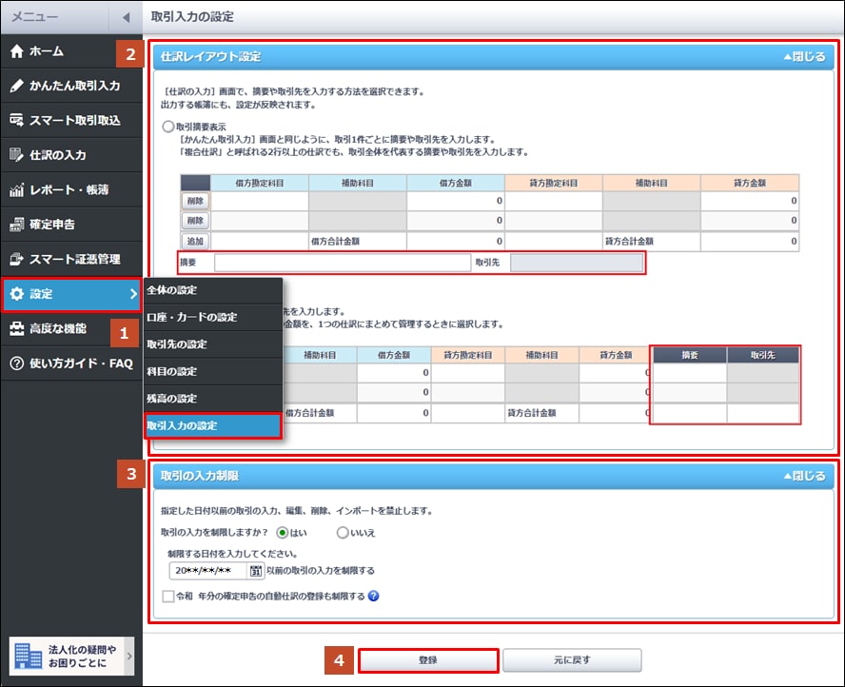Click the blue help icon beside 自動仕訳の登録も制限する
Screen dimensions: 845x687
[x=373, y=596]
